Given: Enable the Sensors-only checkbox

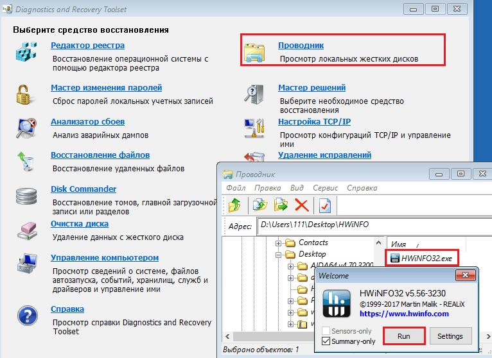Looking at the screenshot, I should click(x=326, y=330).
